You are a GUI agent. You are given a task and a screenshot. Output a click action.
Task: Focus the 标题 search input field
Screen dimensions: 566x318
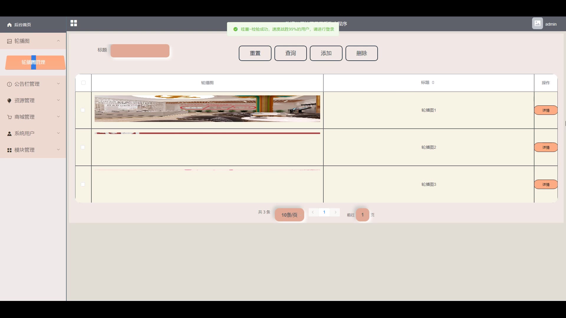[140, 51]
